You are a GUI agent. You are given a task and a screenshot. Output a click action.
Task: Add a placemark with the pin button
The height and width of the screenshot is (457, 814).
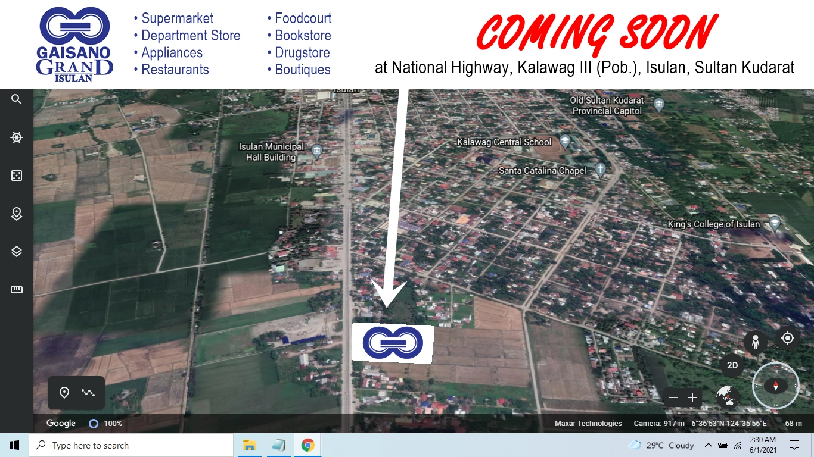pos(64,393)
